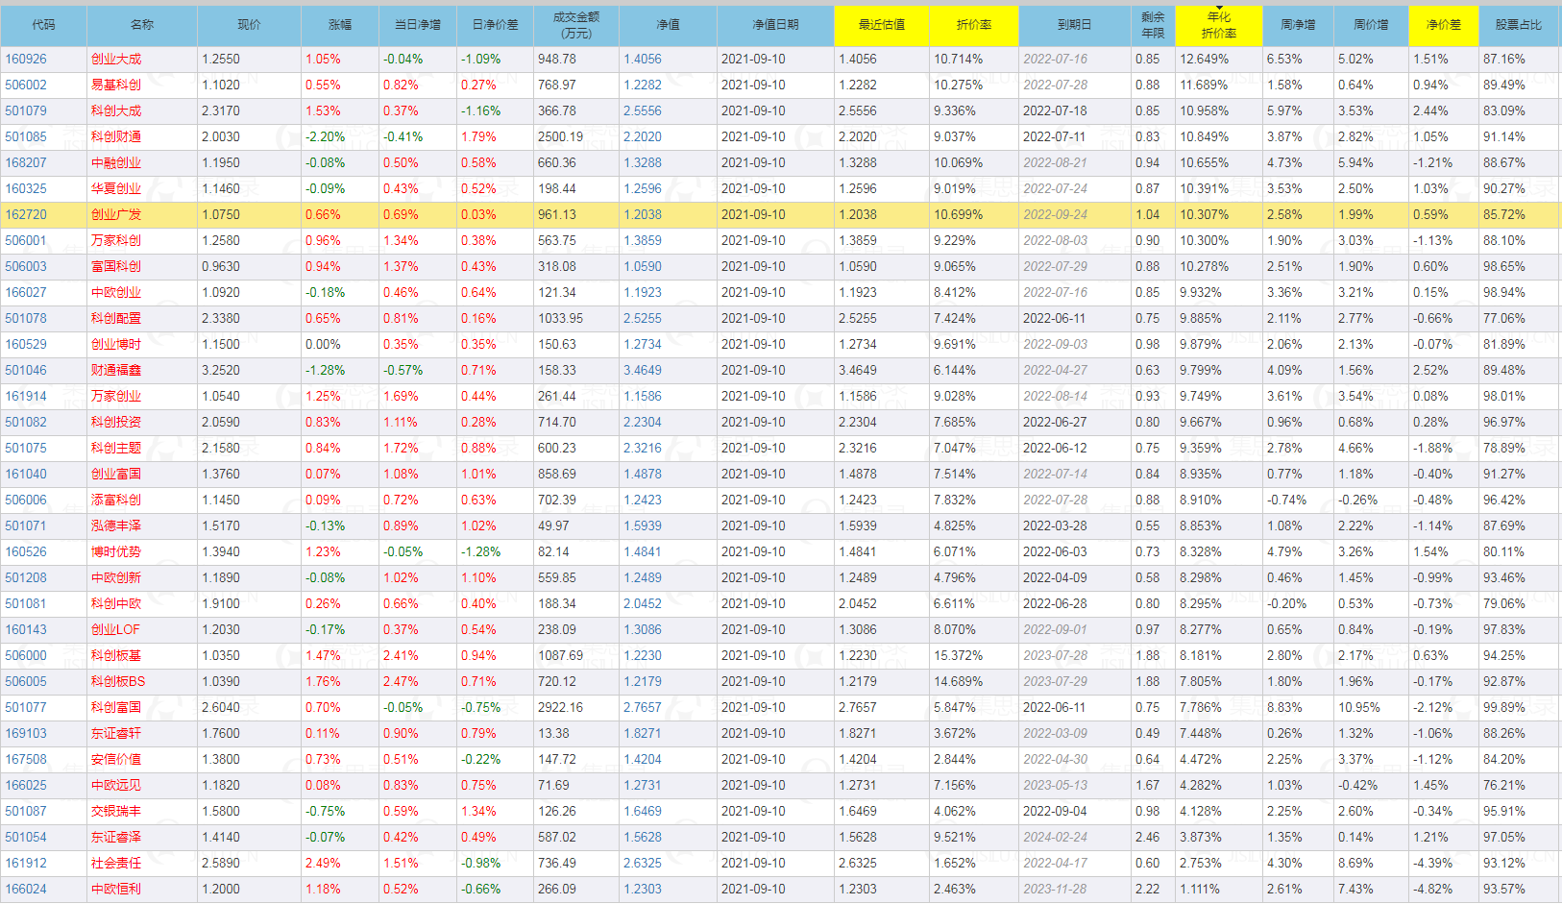Click the yellow 净价差 column header
Viewport: 1562px width, 904px height.
(x=1443, y=25)
